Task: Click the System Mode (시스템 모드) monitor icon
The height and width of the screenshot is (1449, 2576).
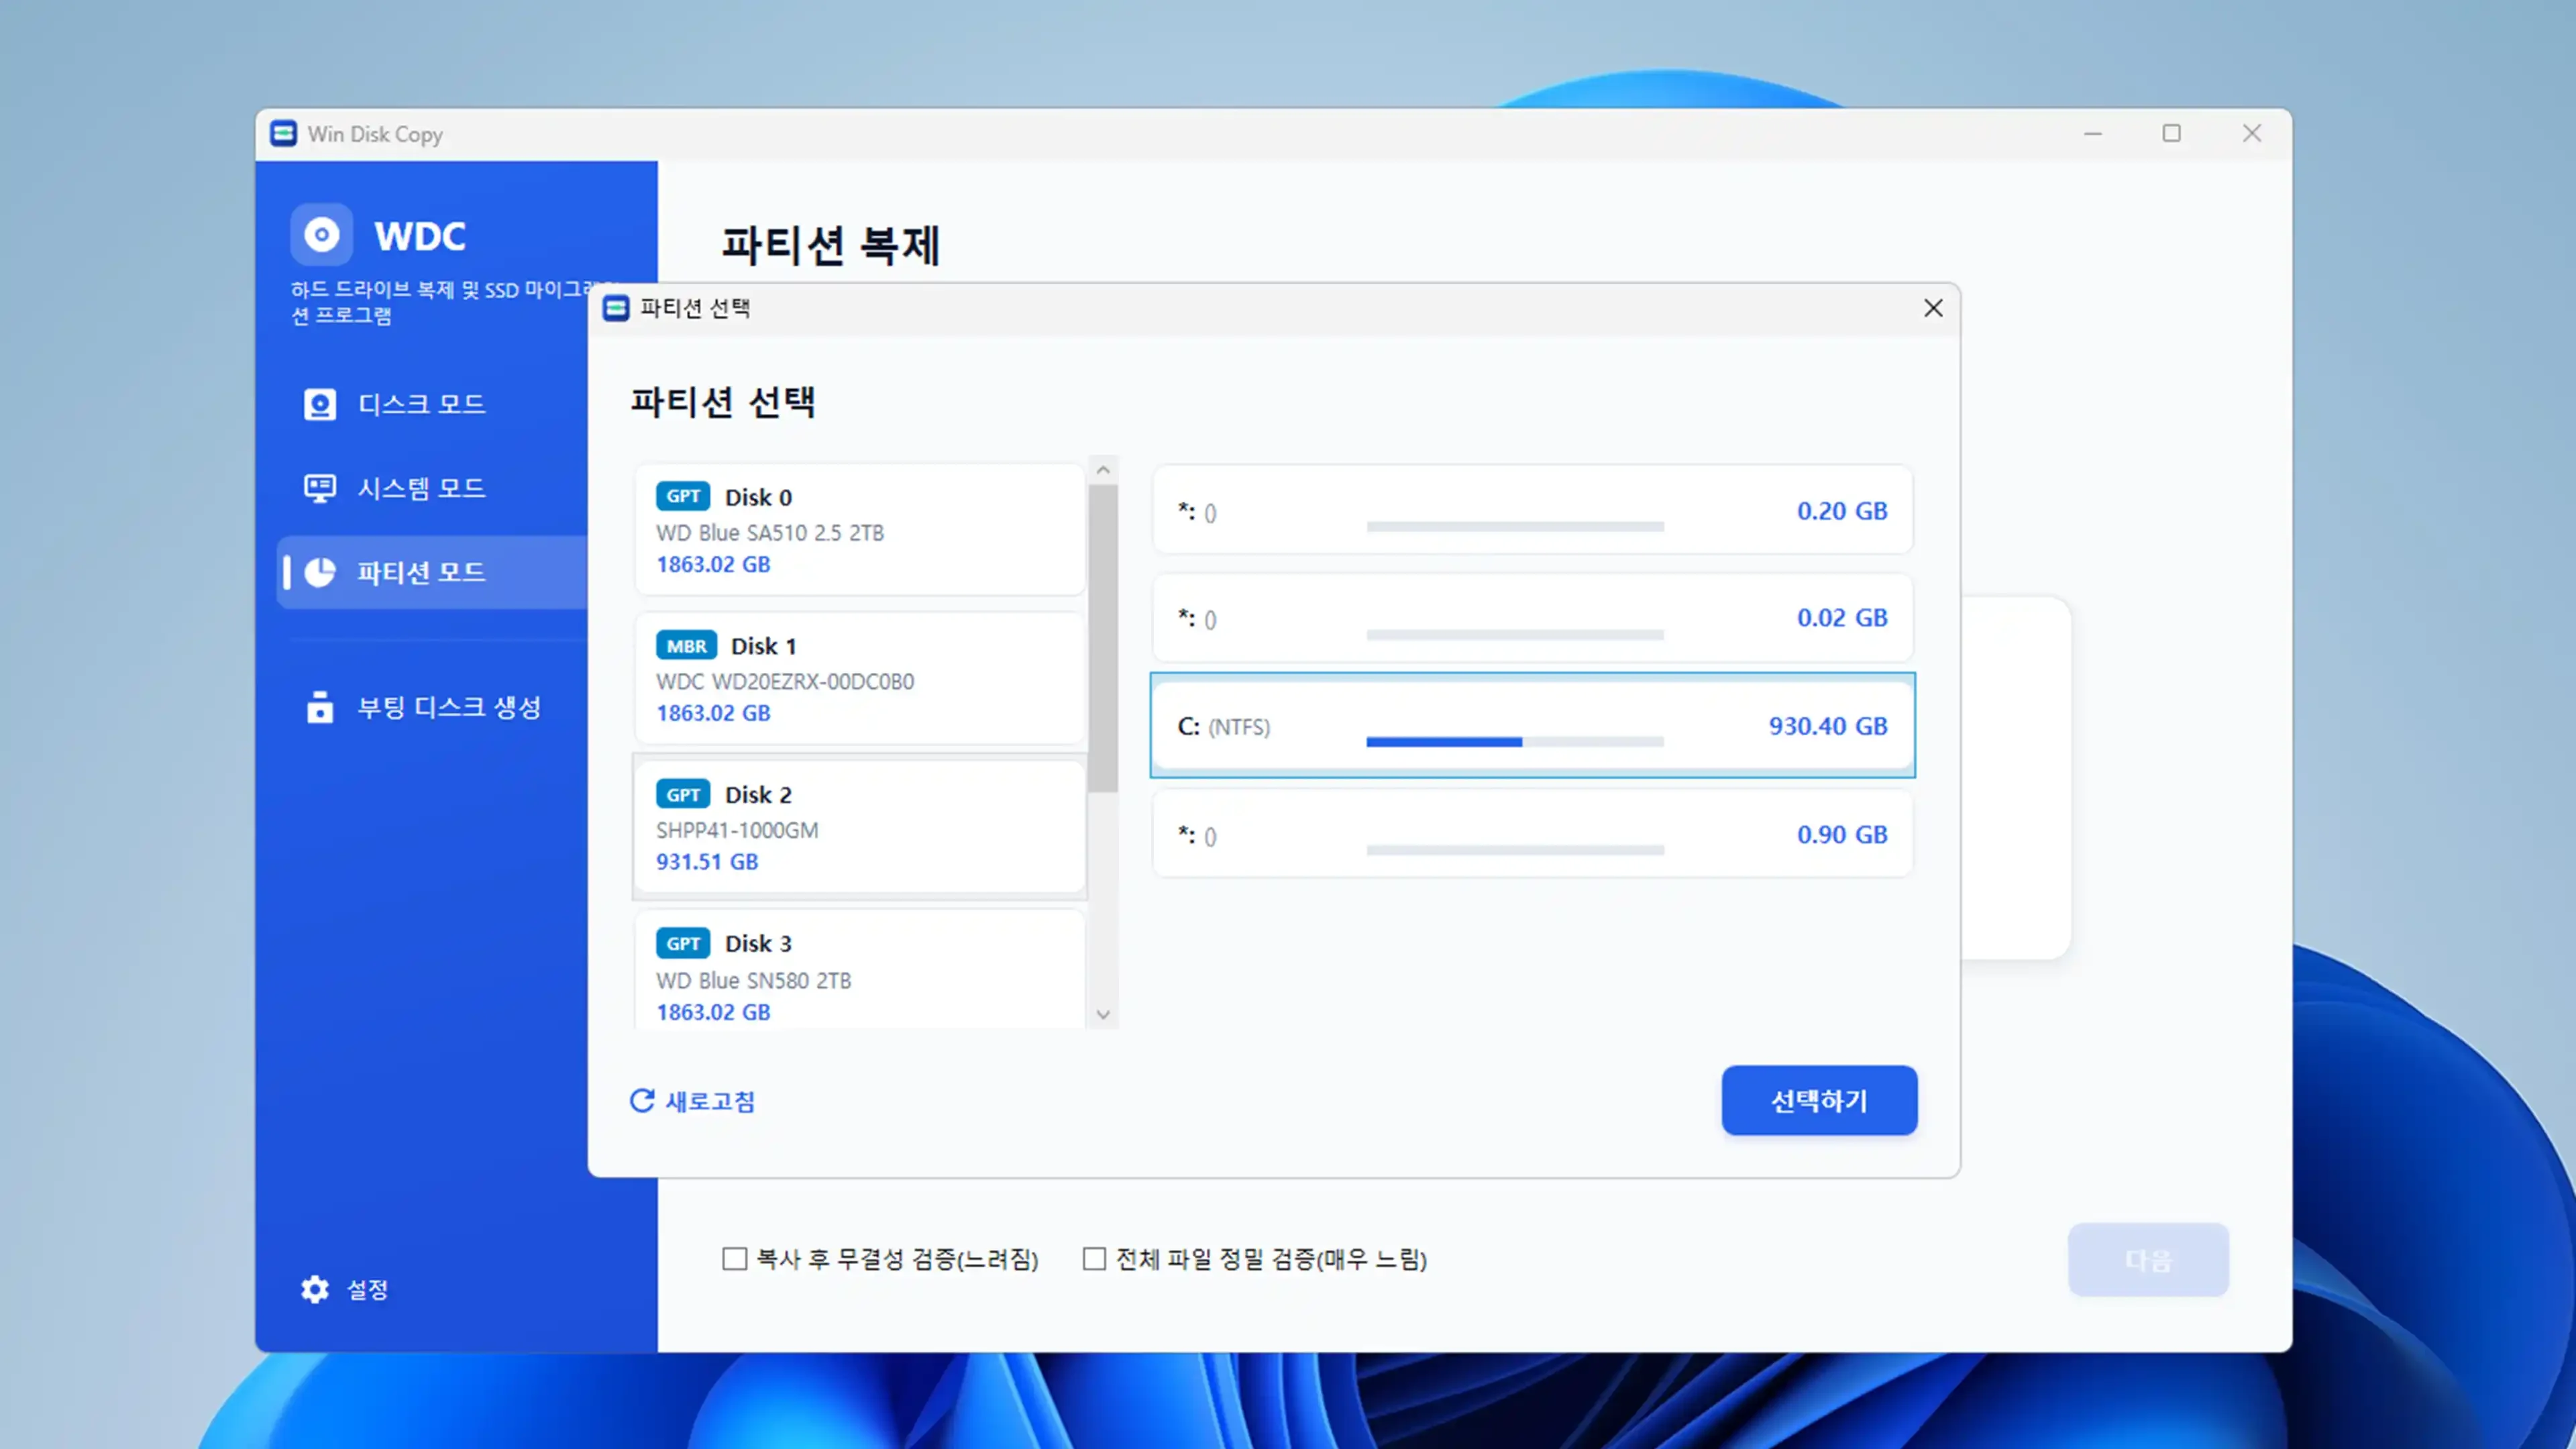Action: point(320,488)
